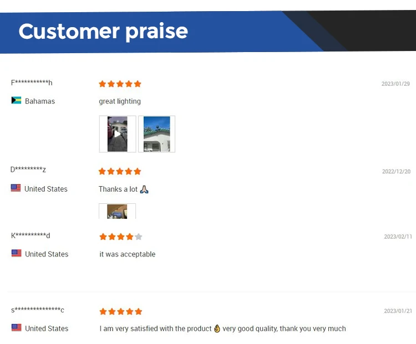Screen dimensions: 416x344
Task: Click star rating above Thanks a lot
Action: tap(120, 172)
